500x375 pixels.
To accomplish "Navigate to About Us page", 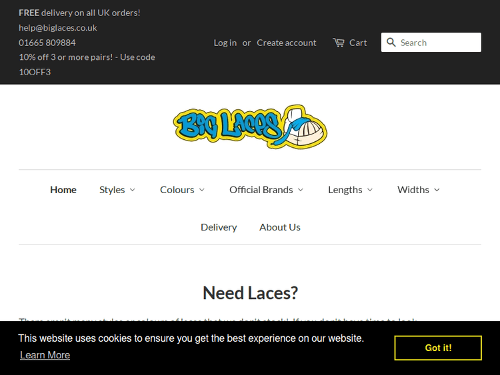I will click(x=280, y=227).
